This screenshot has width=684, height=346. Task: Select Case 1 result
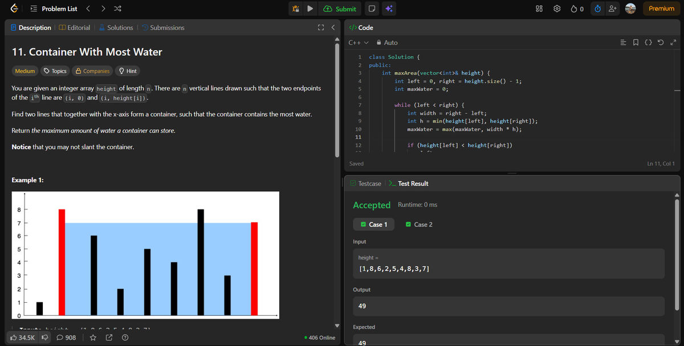[x=373, y=224]
